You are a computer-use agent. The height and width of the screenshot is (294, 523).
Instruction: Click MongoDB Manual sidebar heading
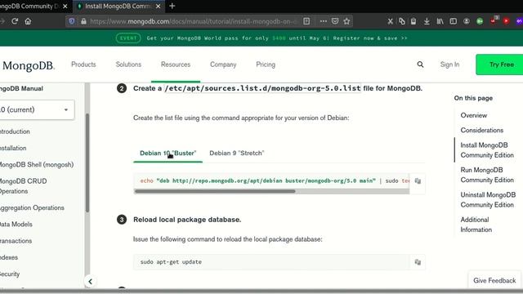coord(22,89)
